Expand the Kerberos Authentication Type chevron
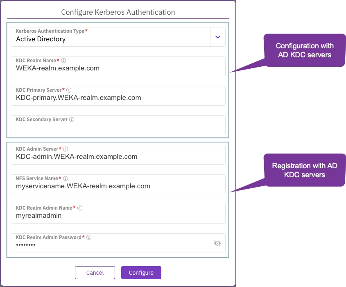 (218, 37)
